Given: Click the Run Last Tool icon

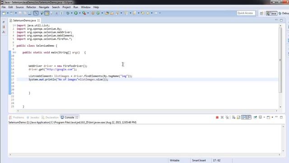Looking at the screenshot, I should click(84, 13).
